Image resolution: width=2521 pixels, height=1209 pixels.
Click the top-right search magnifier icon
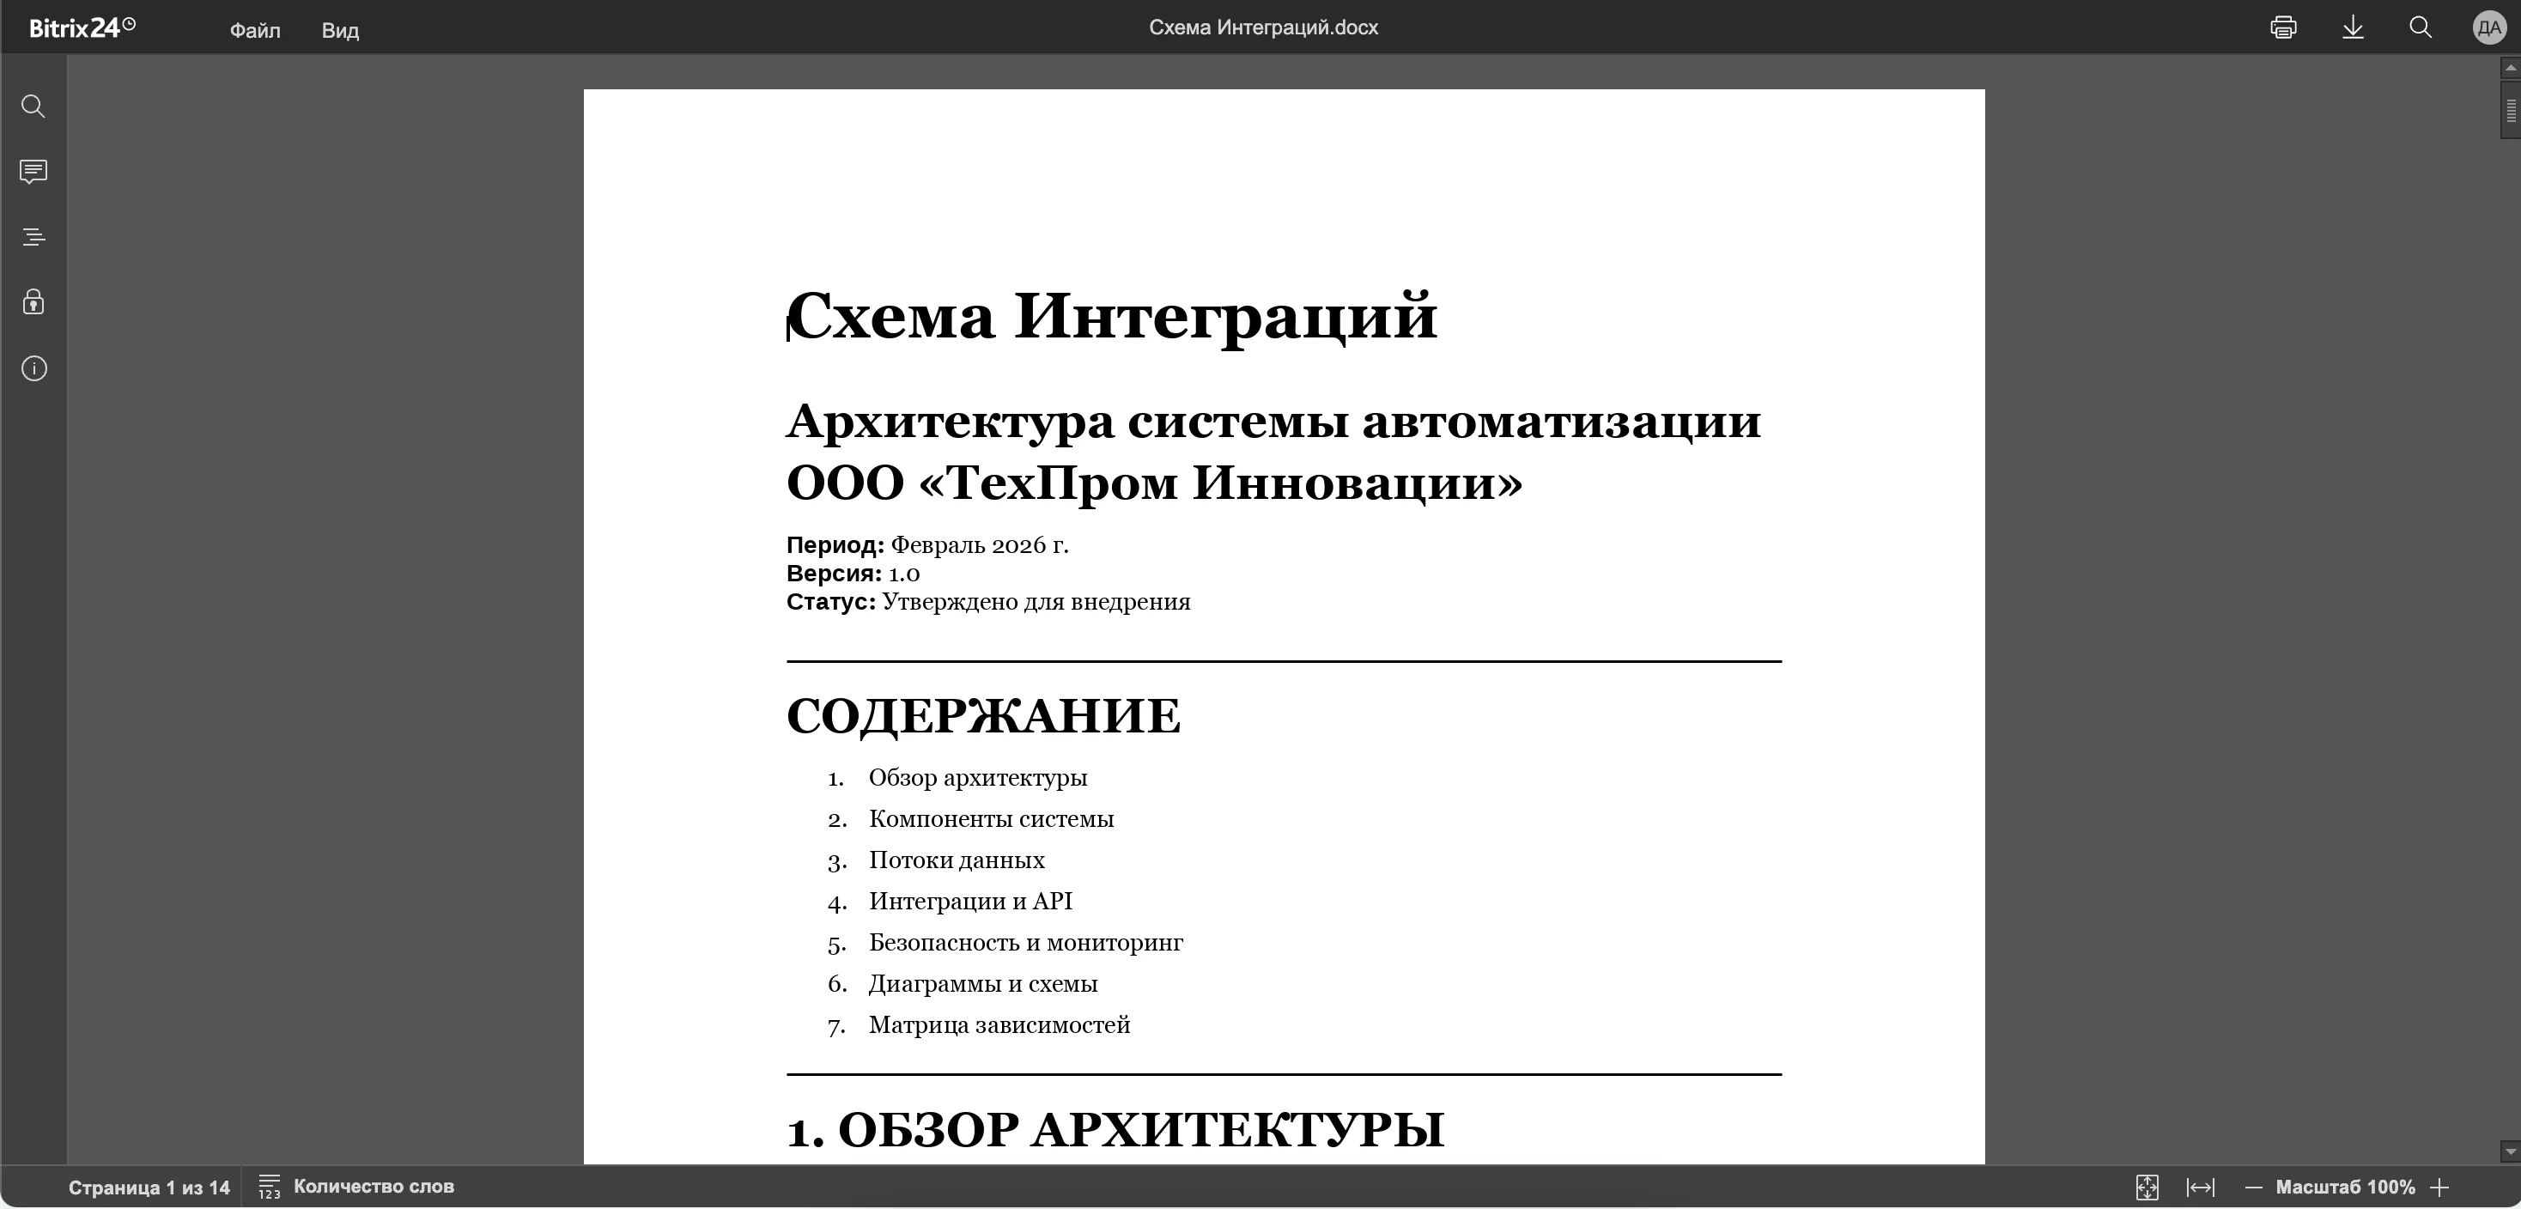pyautogui.click(x=2421, y=27)
